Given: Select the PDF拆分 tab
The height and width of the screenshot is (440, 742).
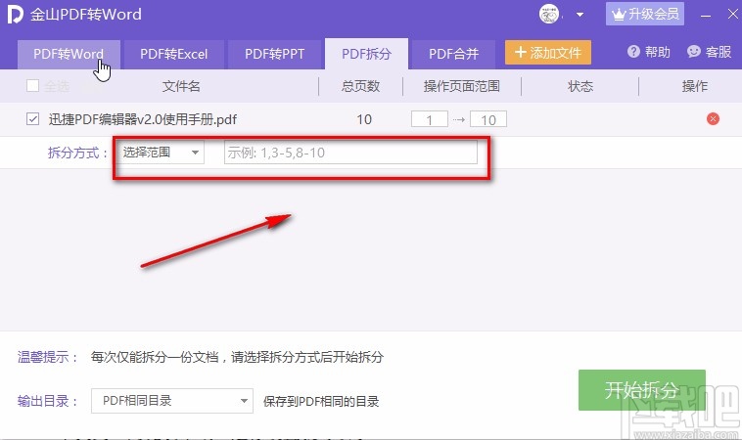Looking at the screenshot, I should point(366,54).
